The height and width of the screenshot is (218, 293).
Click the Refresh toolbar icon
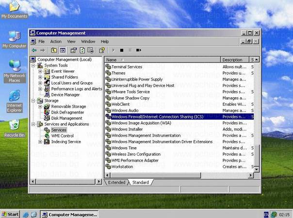click(x=82, y=50)
